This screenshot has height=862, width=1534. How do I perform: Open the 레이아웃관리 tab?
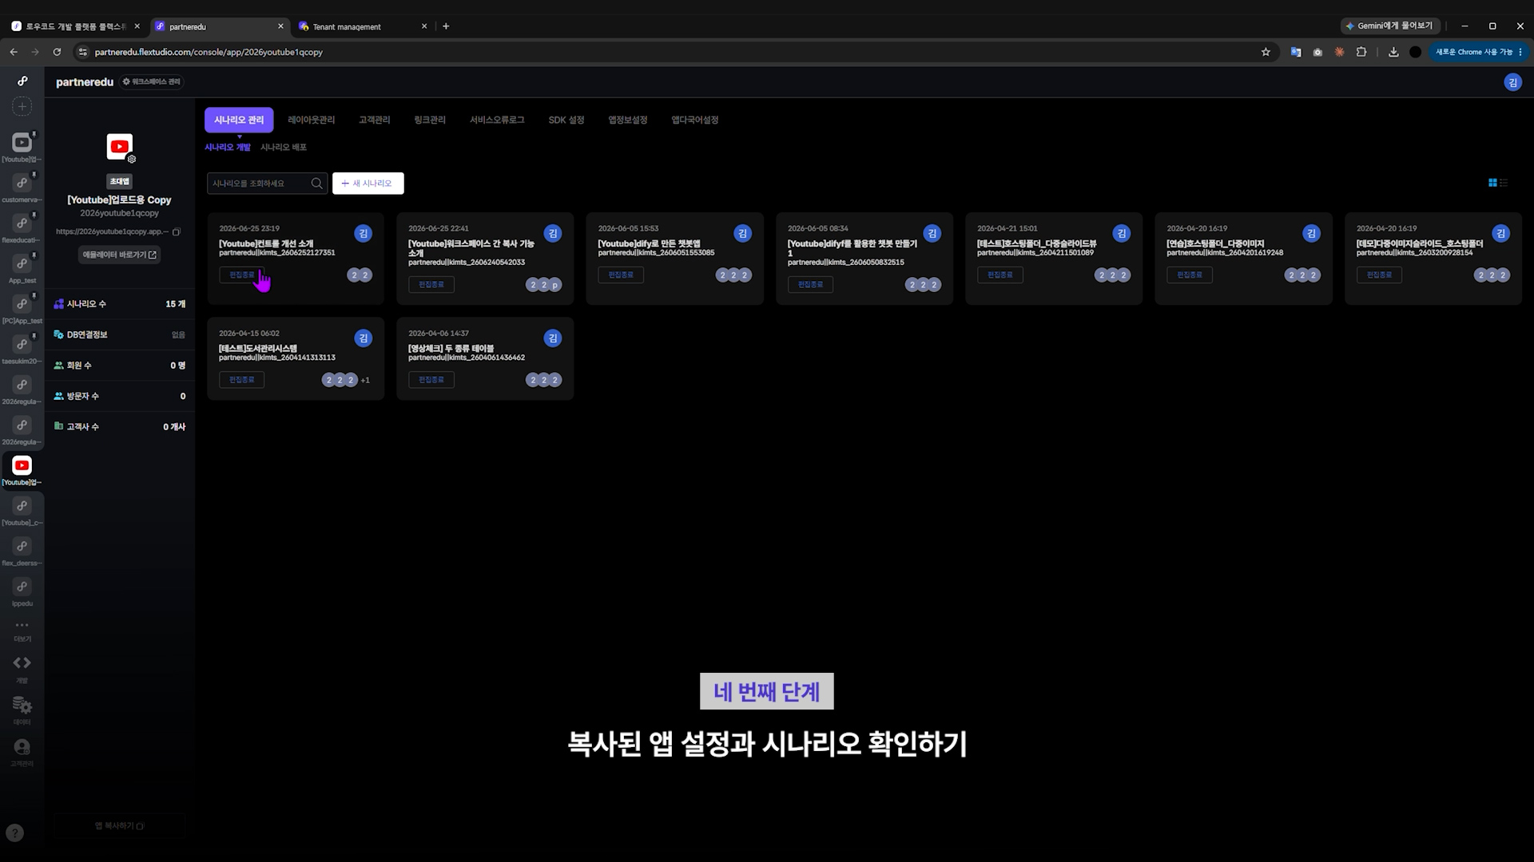312,120
